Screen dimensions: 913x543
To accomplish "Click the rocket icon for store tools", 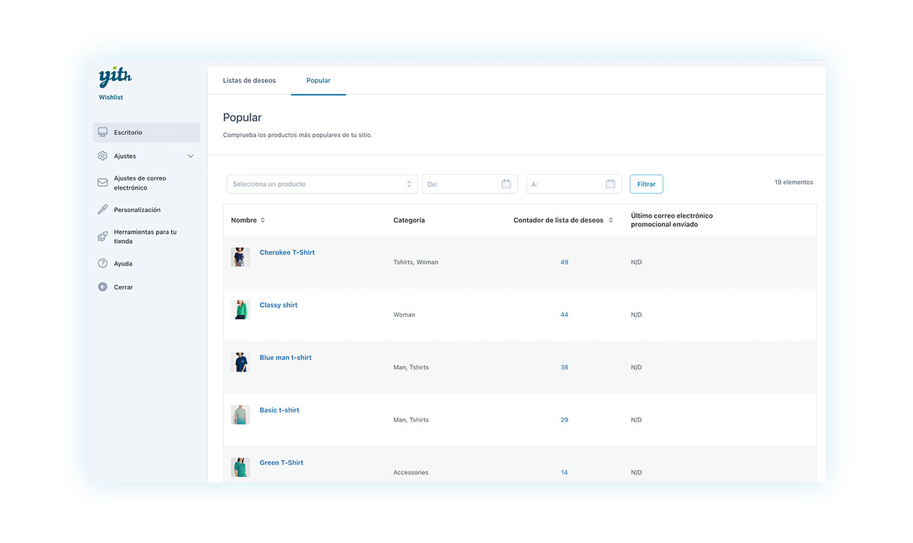I will click(103, 237).
